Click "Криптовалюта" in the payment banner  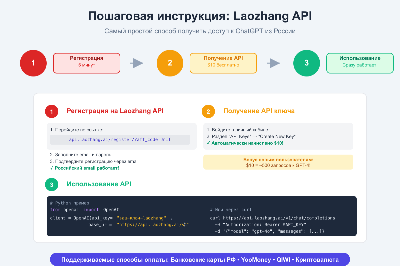coord(317,260)
